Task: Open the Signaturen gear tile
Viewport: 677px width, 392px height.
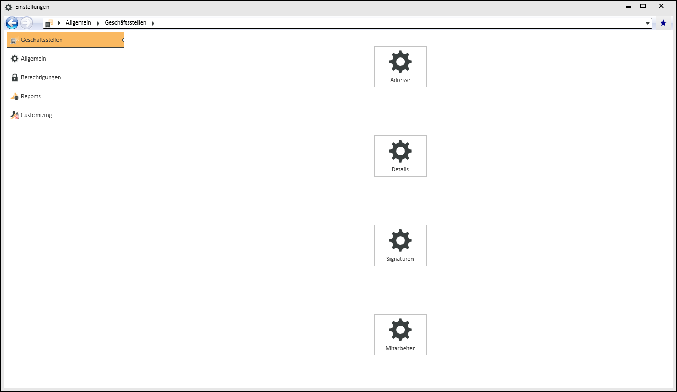Action: pyautogui.click(x=400, y=245)
